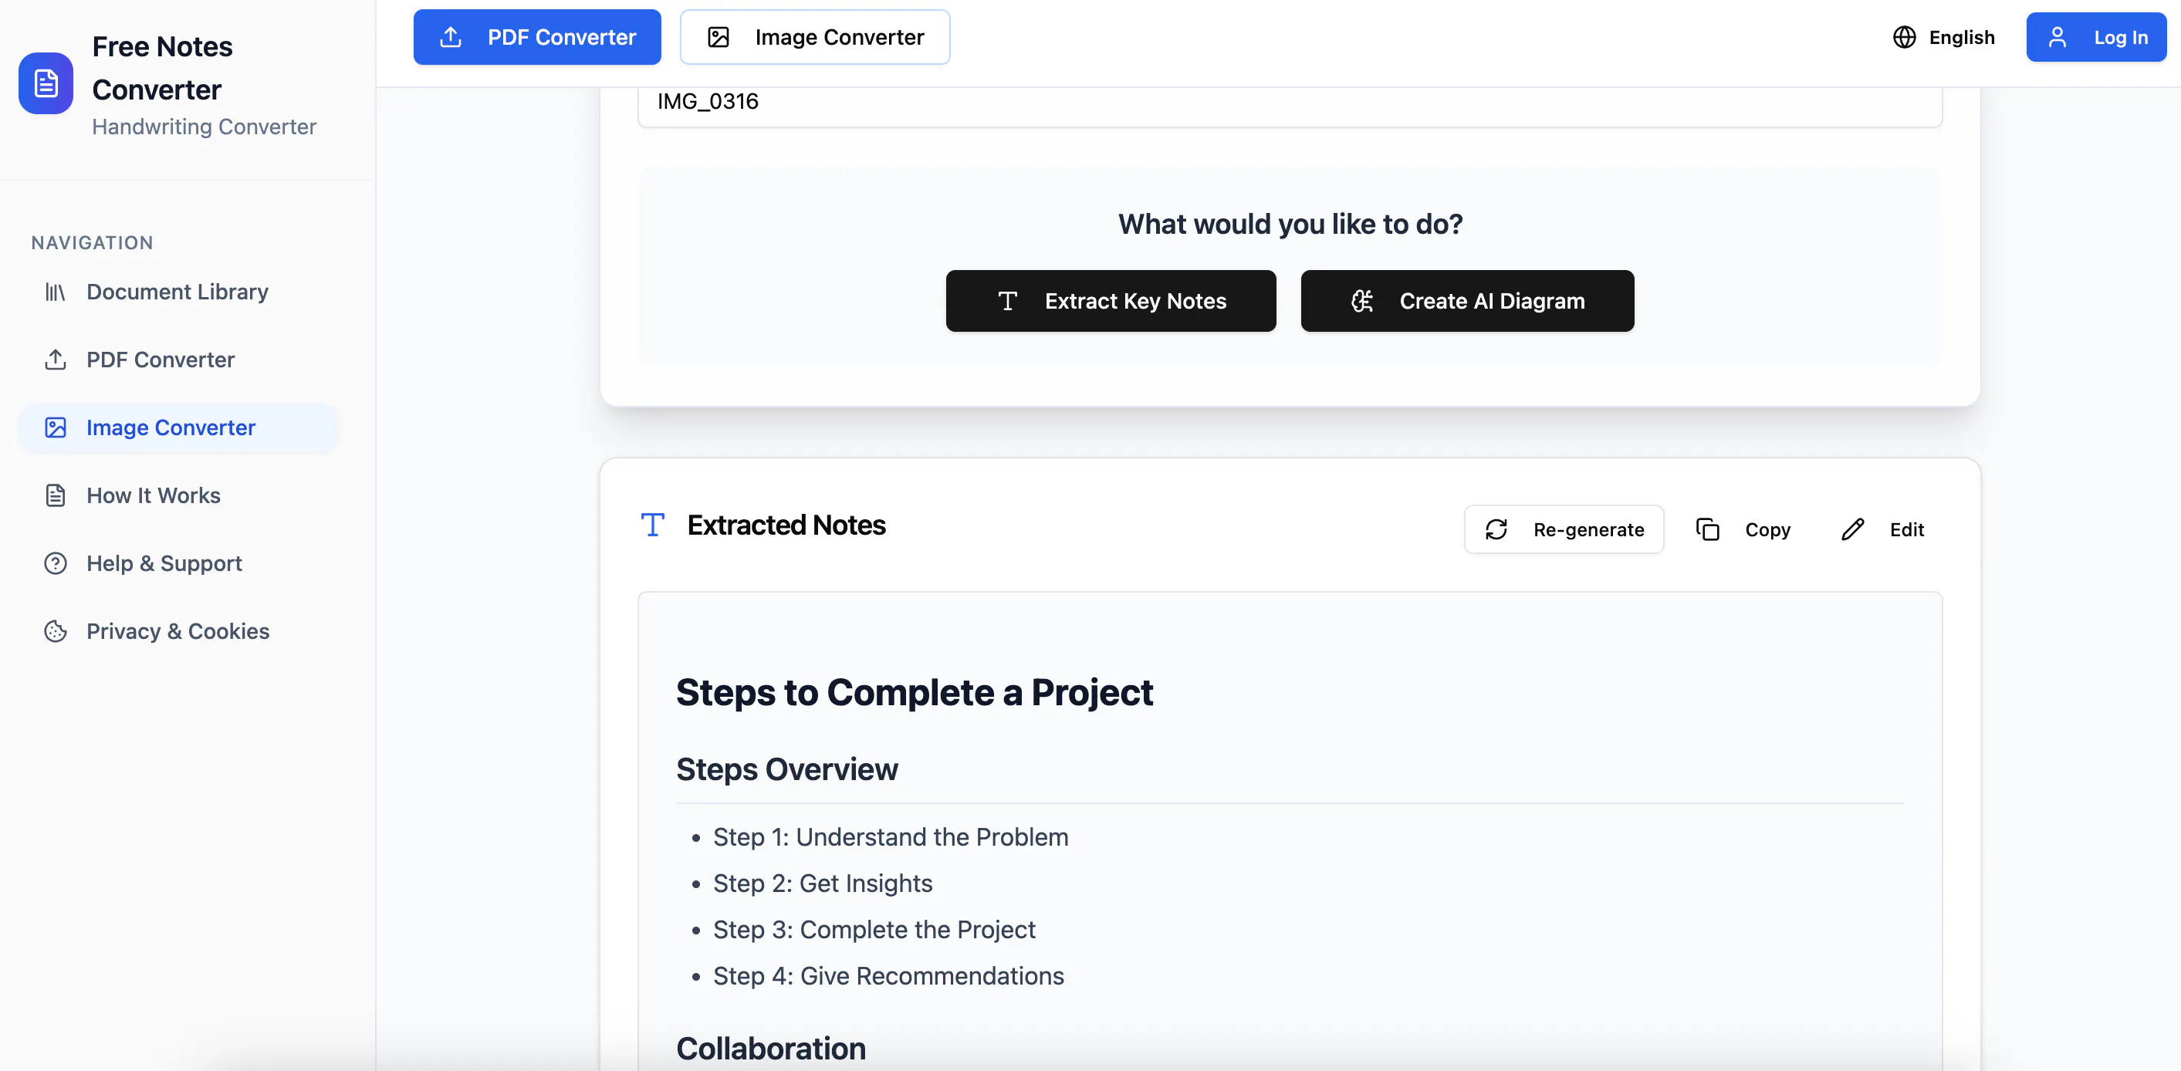Click the Privacy & Cookies cookie icon
Screen dimensions: 2181x1071
coord(55,630)
